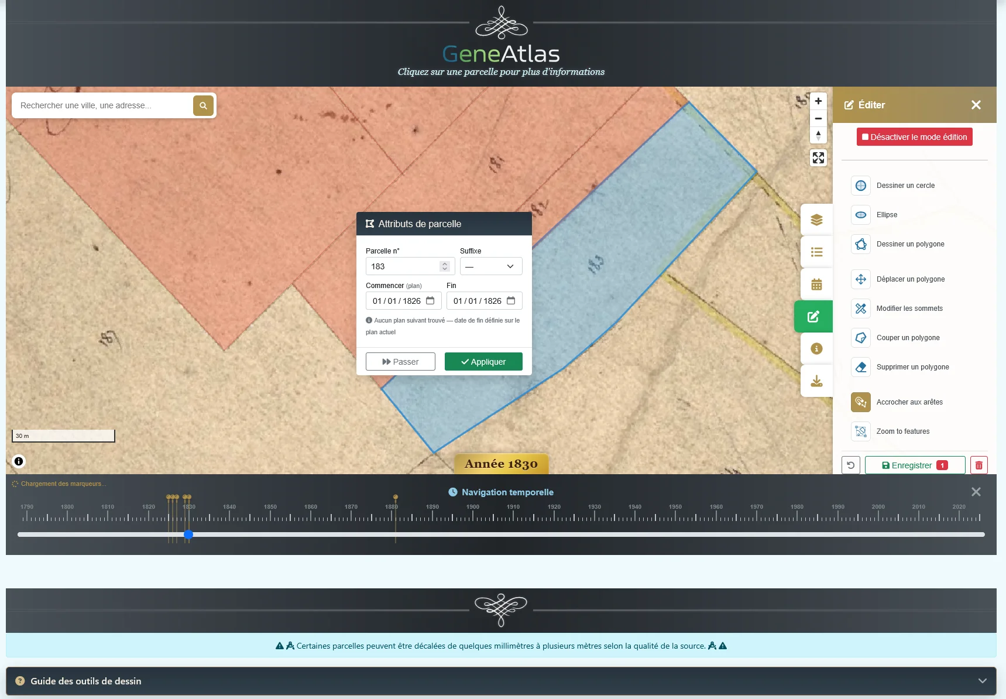Click the GeneAtlas logo title
This screenshot has width=1006, height=699.
501,53
